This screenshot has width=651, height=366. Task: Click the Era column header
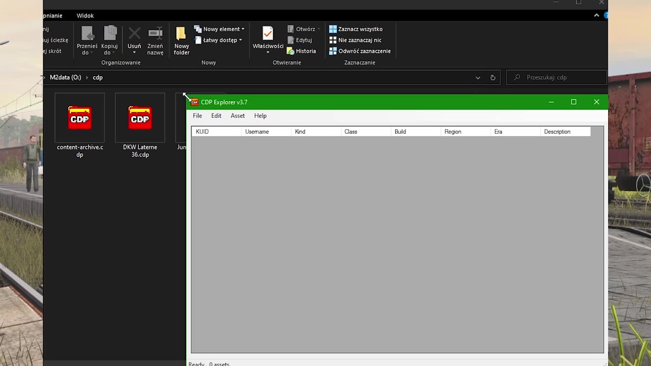pyautogui.click(x=516, y=132)
